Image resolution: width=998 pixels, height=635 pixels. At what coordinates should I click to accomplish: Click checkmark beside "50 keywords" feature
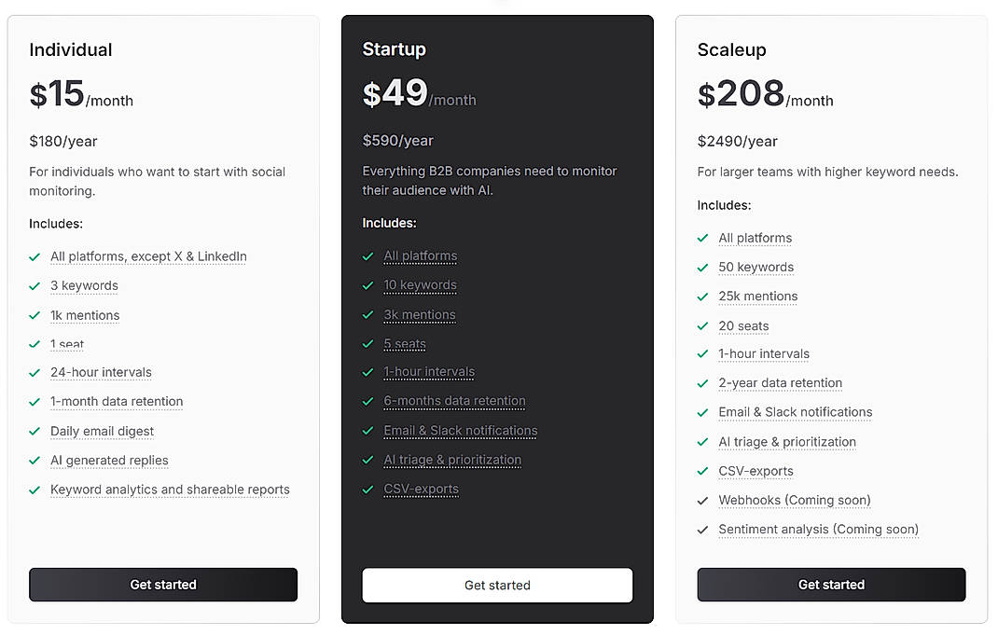click(703, 268)
